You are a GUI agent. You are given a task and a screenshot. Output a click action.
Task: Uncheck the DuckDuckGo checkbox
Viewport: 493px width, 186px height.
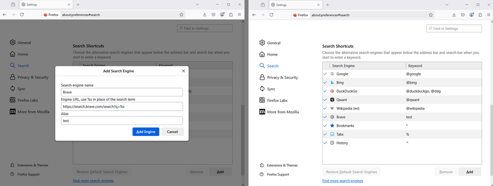(325, 91)
